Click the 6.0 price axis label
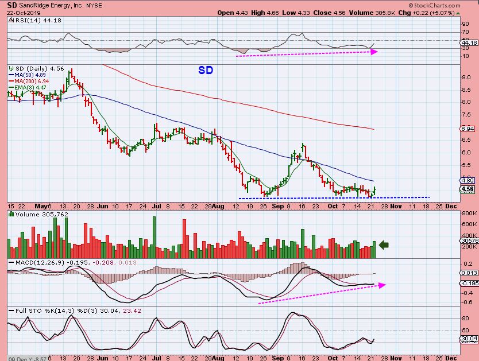 point(466,152)
